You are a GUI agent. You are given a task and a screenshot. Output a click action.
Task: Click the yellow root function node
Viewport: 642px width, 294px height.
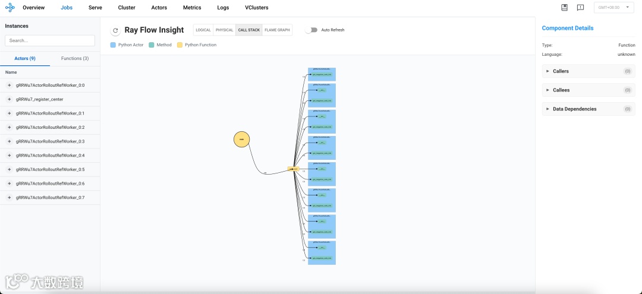241,140
